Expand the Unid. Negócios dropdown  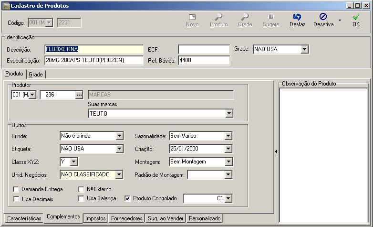point(119,174)
